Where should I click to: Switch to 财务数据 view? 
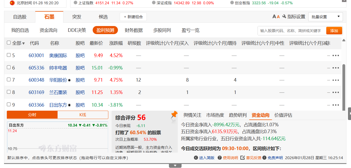click(134, 30)
